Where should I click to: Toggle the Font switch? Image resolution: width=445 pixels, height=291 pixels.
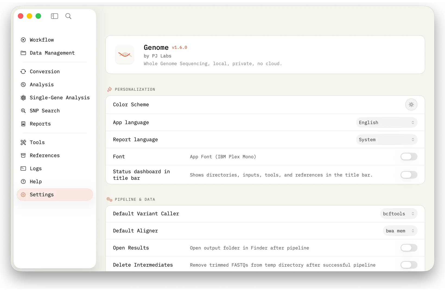point(409,157)
